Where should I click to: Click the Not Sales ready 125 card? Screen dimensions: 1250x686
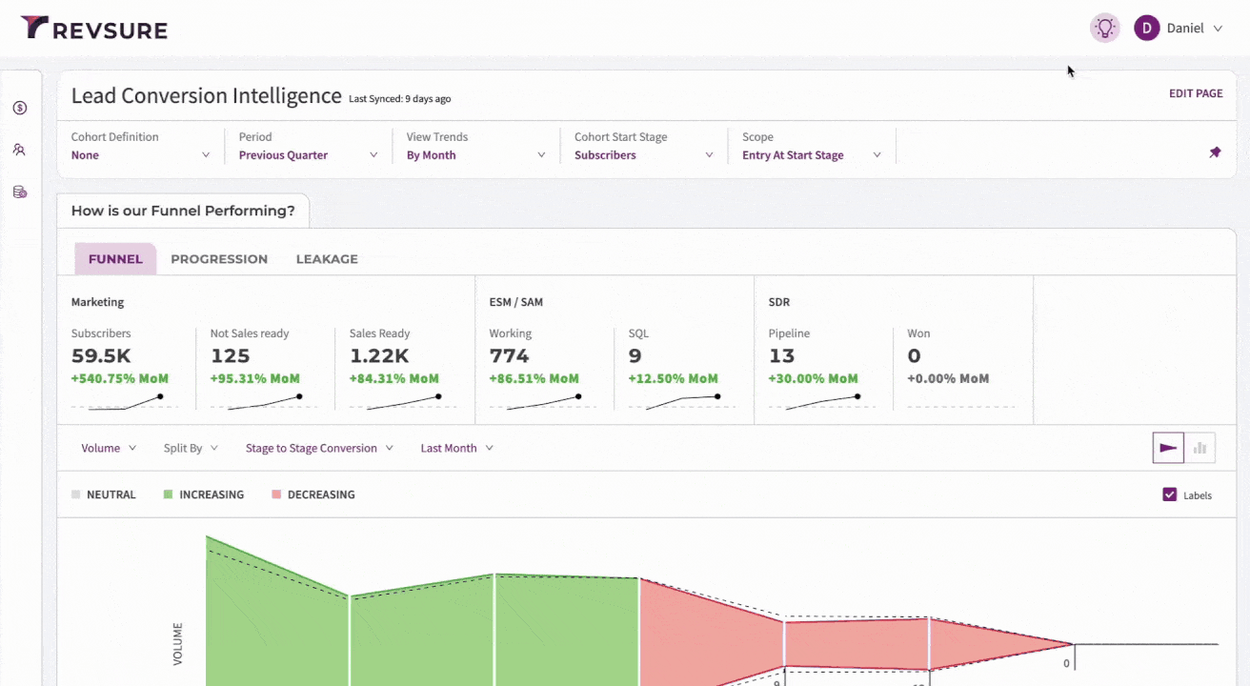(265, 370)
